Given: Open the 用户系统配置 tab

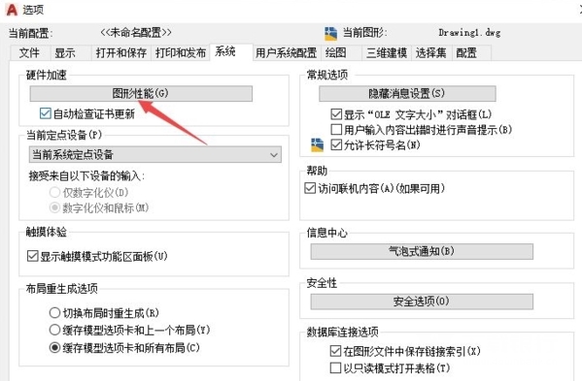Looking at the screenshot, I should (286, 53).
